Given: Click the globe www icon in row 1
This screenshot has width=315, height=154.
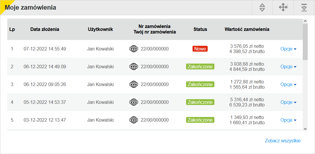Looking at the screenshot, I should (134, 49).
